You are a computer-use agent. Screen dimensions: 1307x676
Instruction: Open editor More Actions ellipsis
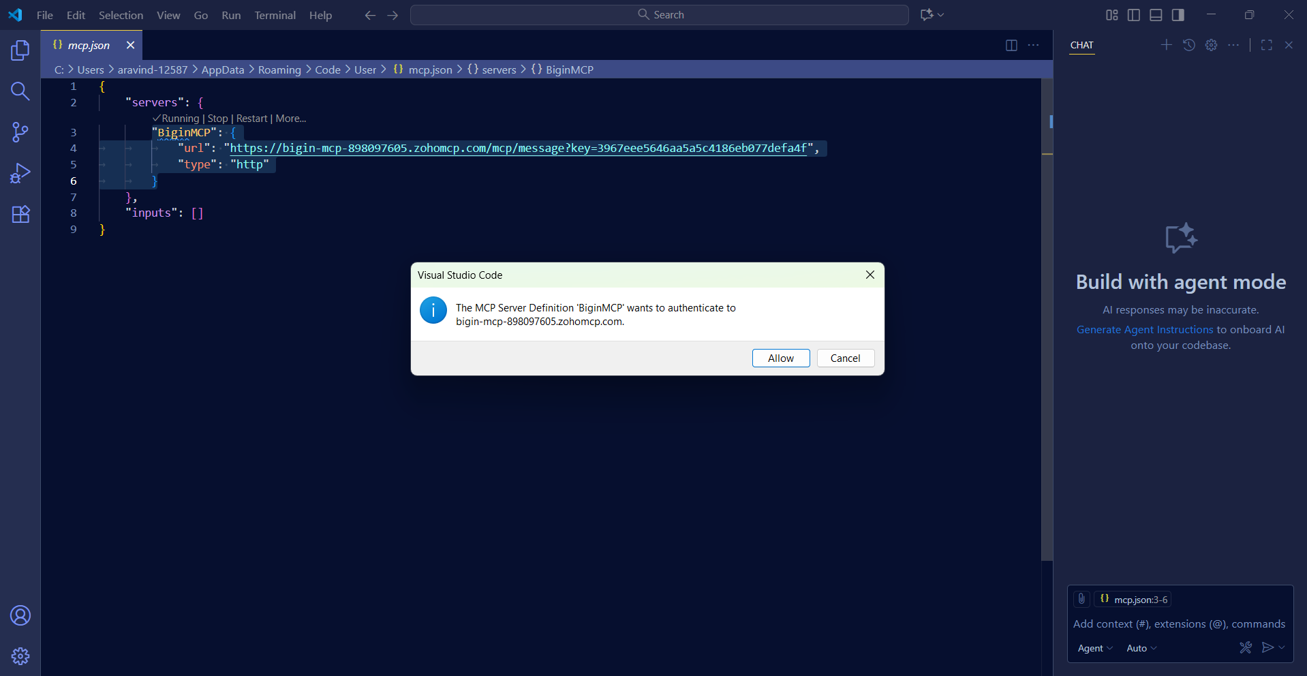point(1033,45)
